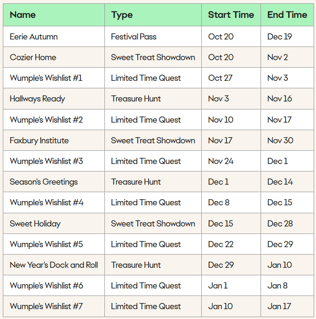
Task: Click Wumple's Wishlist #2 entry
Action: point(46,120)
